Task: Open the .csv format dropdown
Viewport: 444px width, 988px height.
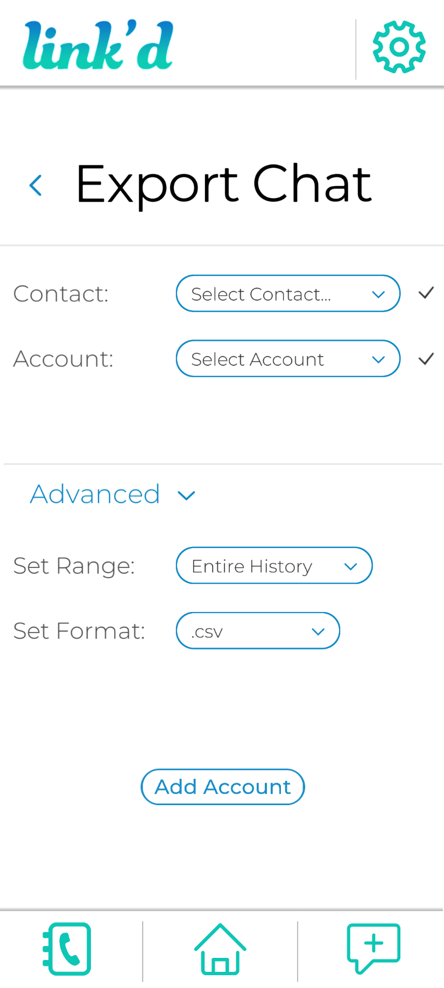Action: click(258, 631)
